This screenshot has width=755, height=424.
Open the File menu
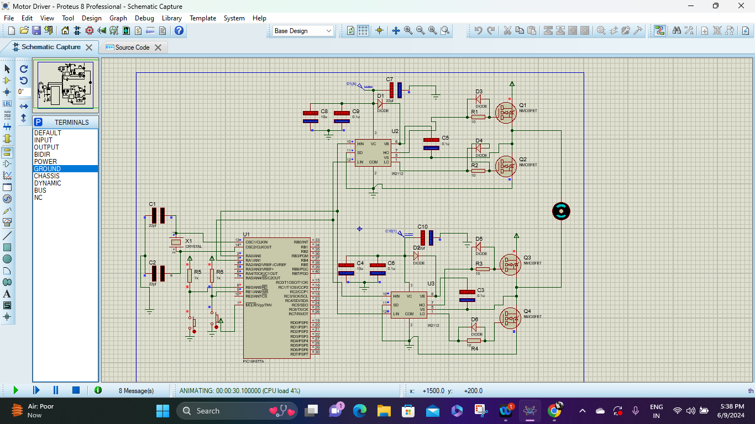tap(9, 18)
